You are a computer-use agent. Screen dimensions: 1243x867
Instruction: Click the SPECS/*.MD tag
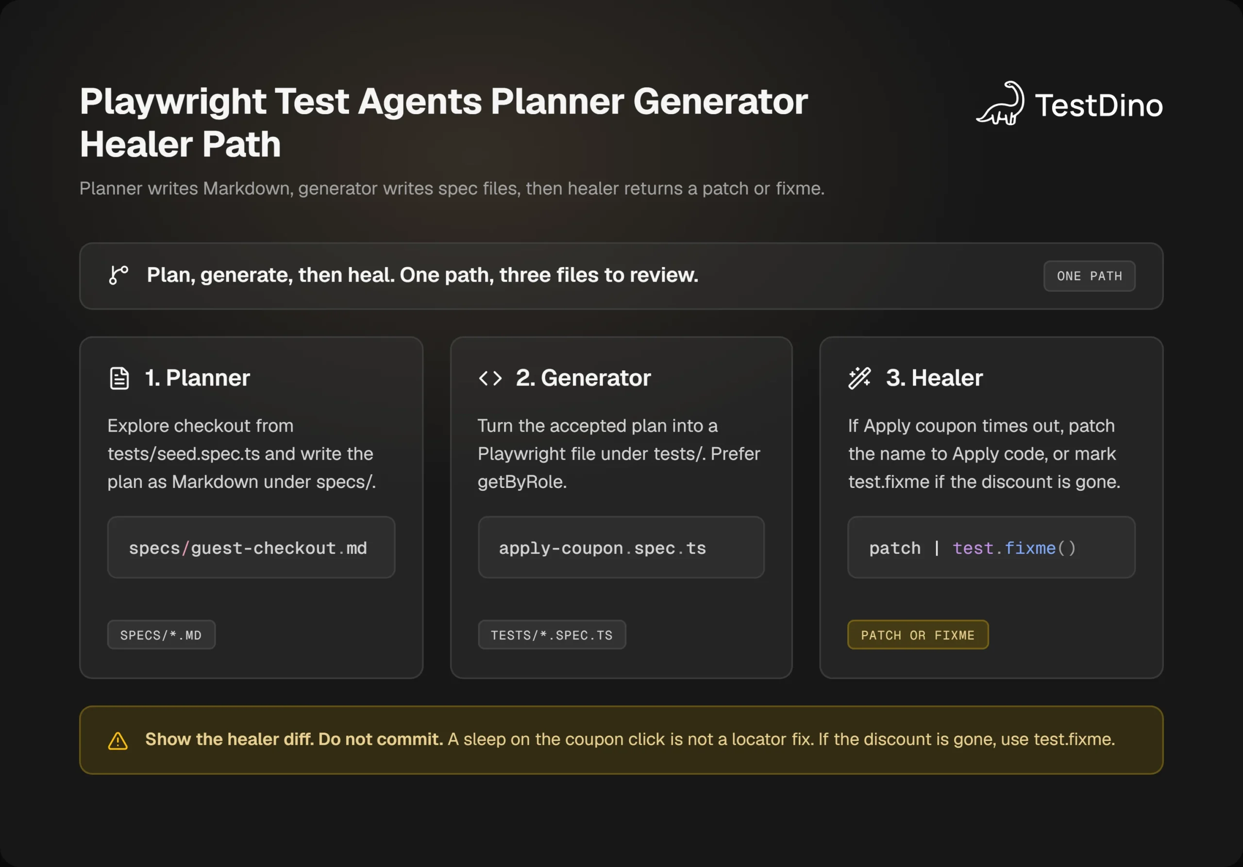[x=161, y=635]
